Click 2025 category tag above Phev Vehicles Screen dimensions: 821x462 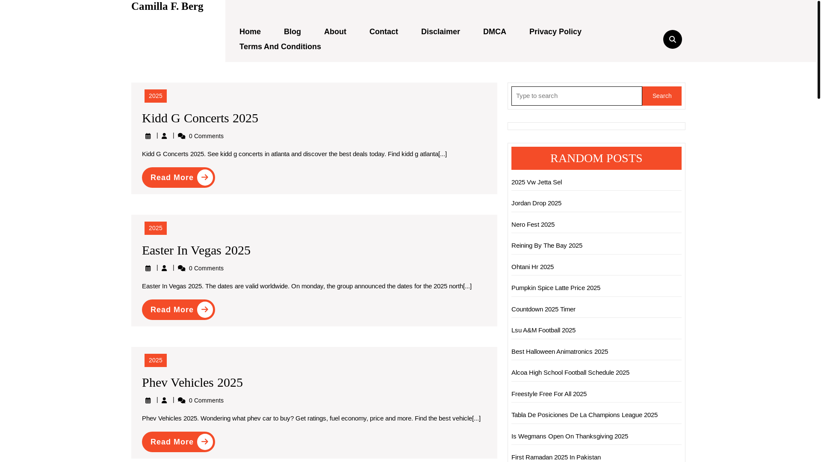(x=156, y=360)
